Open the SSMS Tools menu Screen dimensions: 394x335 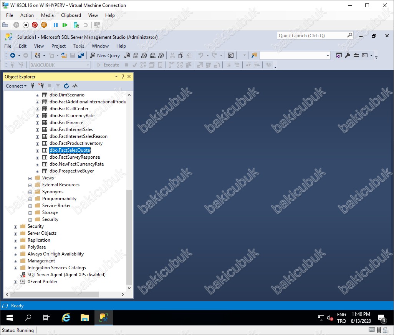tap(79, 46)
